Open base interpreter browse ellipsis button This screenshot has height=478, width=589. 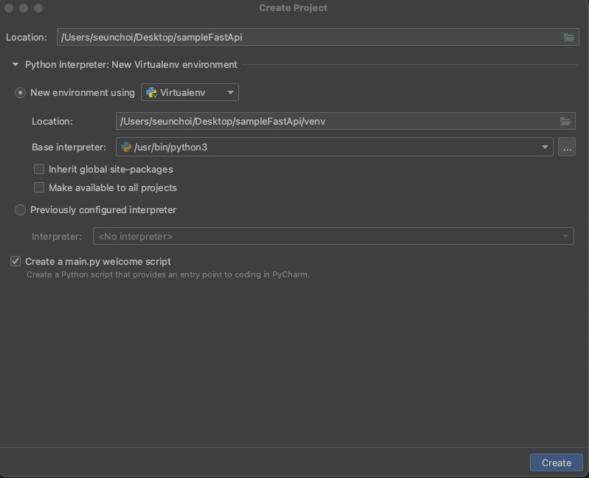567,147
